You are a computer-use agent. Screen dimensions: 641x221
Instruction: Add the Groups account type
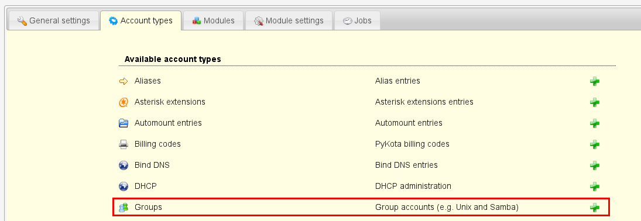(x=595, y=208)
